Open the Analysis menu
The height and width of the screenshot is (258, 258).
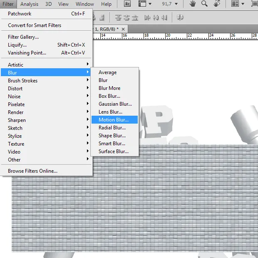click(x=29, y=4)
